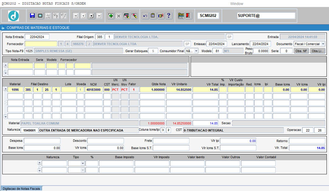Click the printer icon in toolbar
This screenshot has width=329, height=191.
[x=48, y=16]
